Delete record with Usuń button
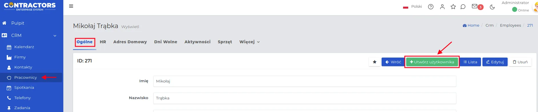This screenshot has height=112, width=538. click(520, 62)
